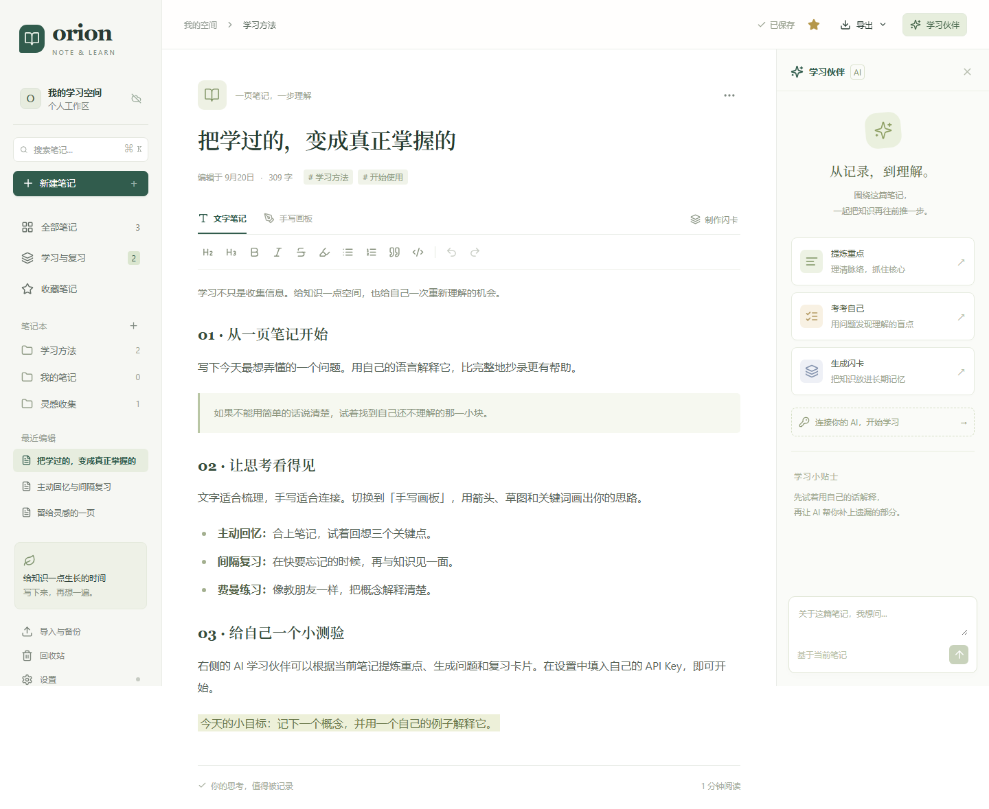Click the # 开始使用 tag
The height and width of the screenshot is (809, 989).
[x=383, y=177]
